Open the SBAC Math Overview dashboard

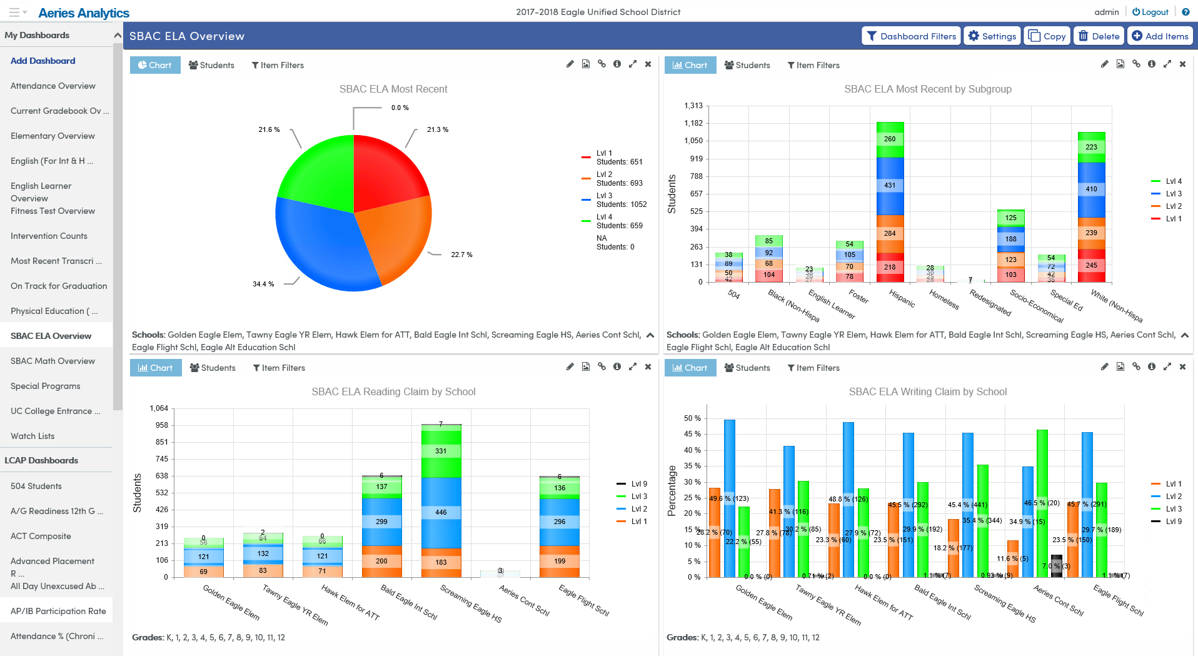53,361
